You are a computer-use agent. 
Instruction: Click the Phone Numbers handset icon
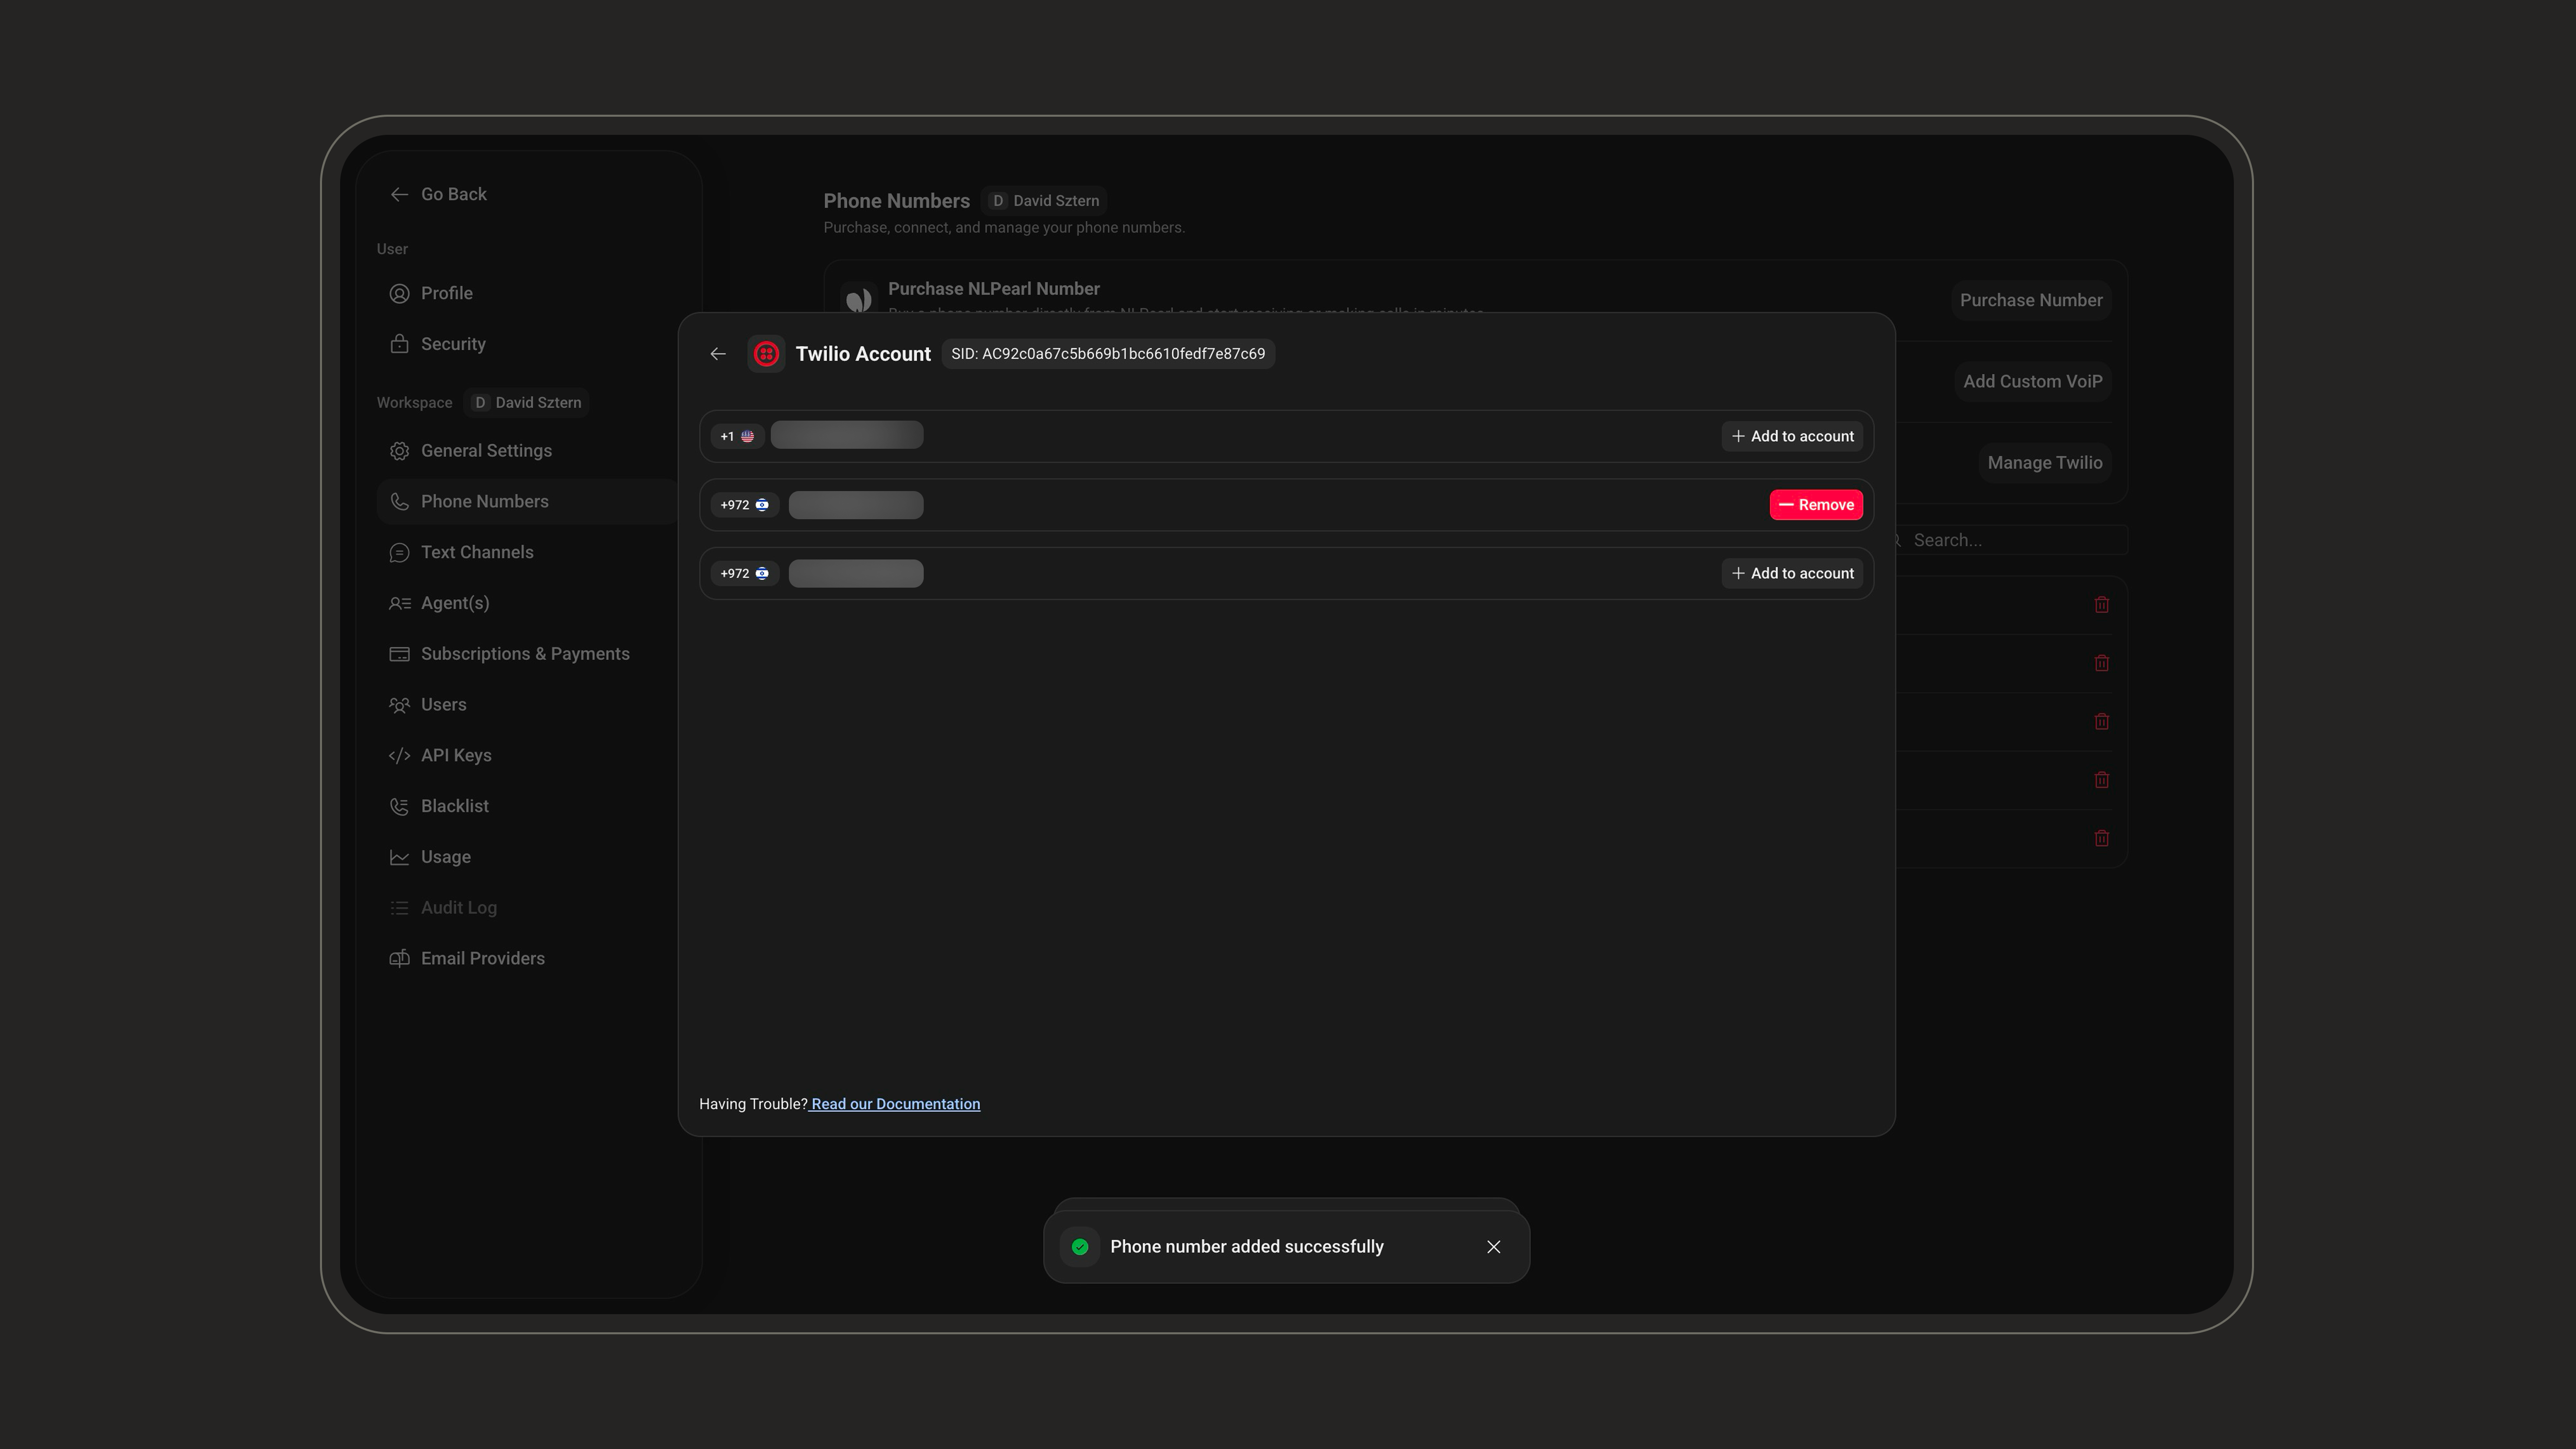pyautogui.click(x=399, y=502)
